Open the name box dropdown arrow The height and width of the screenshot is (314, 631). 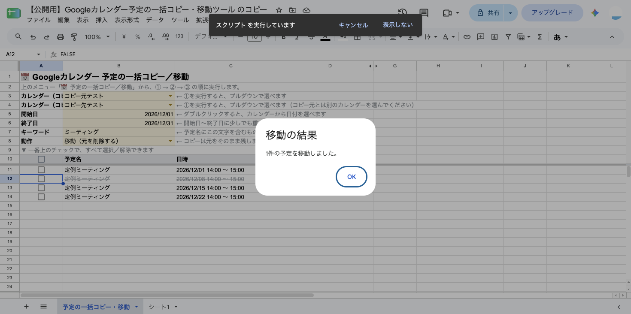(39, 54)
